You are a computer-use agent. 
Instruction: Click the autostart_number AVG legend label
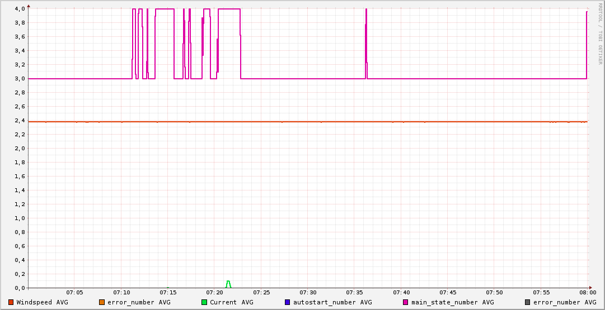coord(332,302)
